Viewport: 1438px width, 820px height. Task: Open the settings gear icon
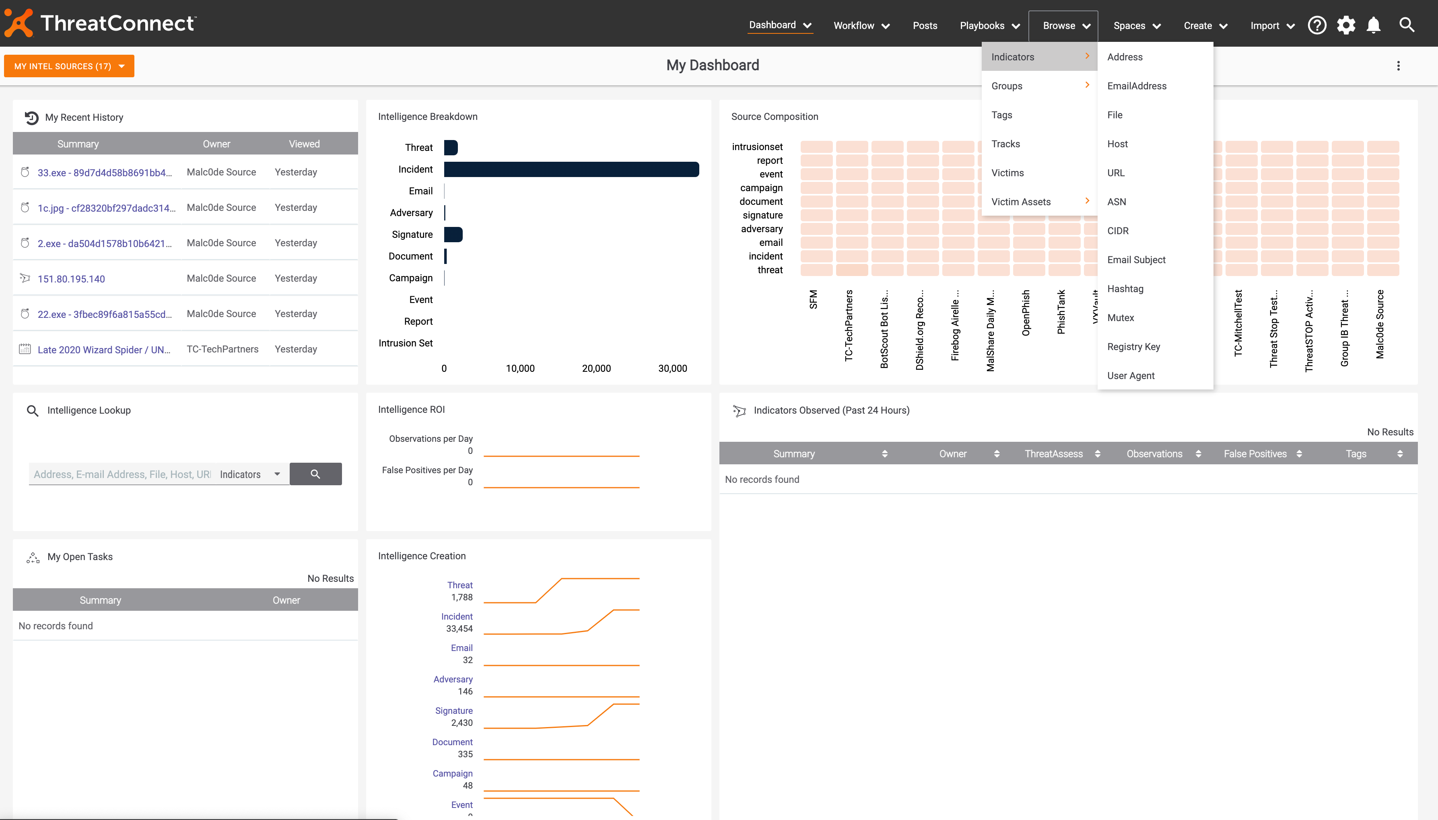point(1346,25)
